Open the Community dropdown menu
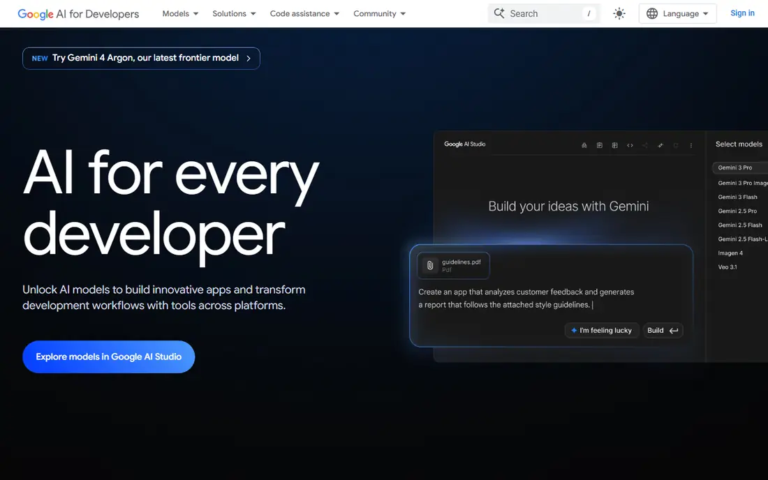 tap(380, 14)
